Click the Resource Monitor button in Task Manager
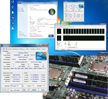 72,47
